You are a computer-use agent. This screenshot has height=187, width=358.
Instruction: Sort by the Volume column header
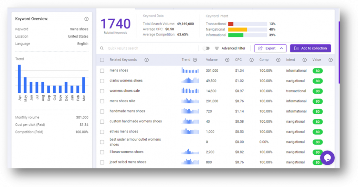(x=212, y=60)
